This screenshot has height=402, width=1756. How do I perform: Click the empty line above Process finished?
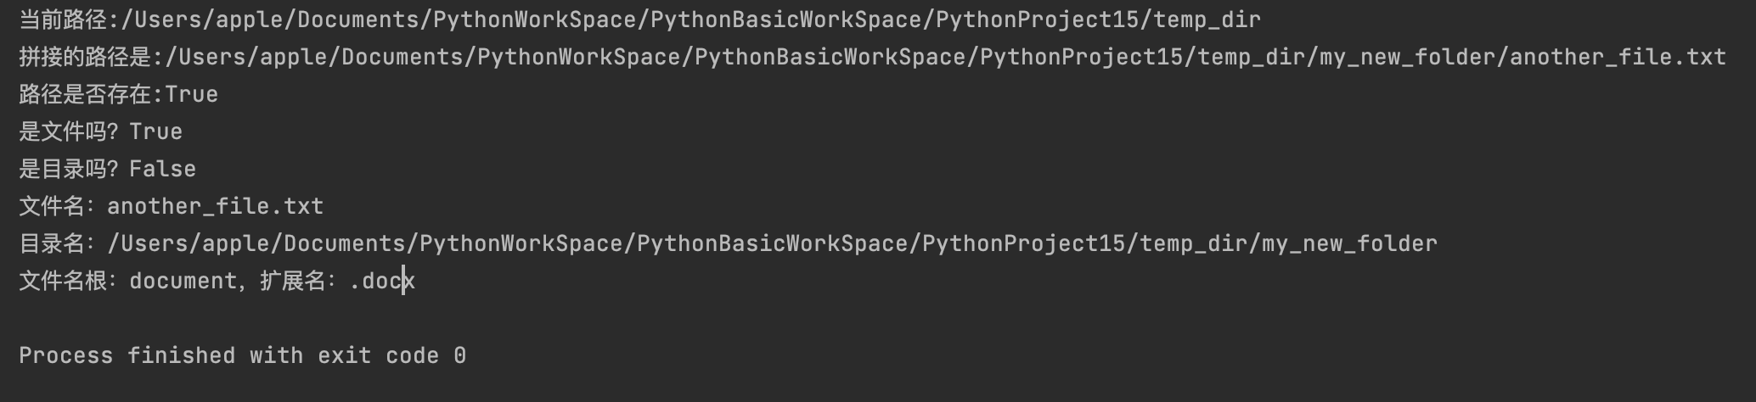pyautogui.click(x=878, y=318)
